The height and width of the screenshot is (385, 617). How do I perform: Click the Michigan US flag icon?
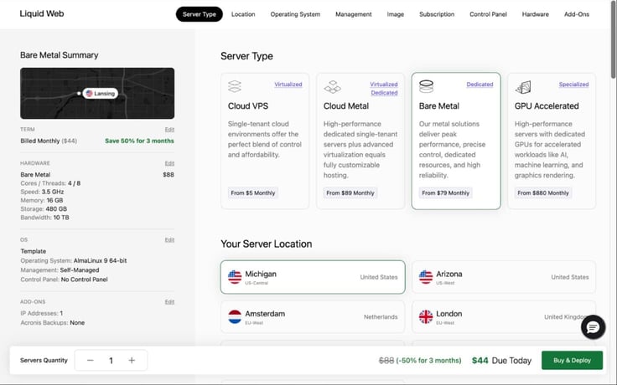coord(235,277)
